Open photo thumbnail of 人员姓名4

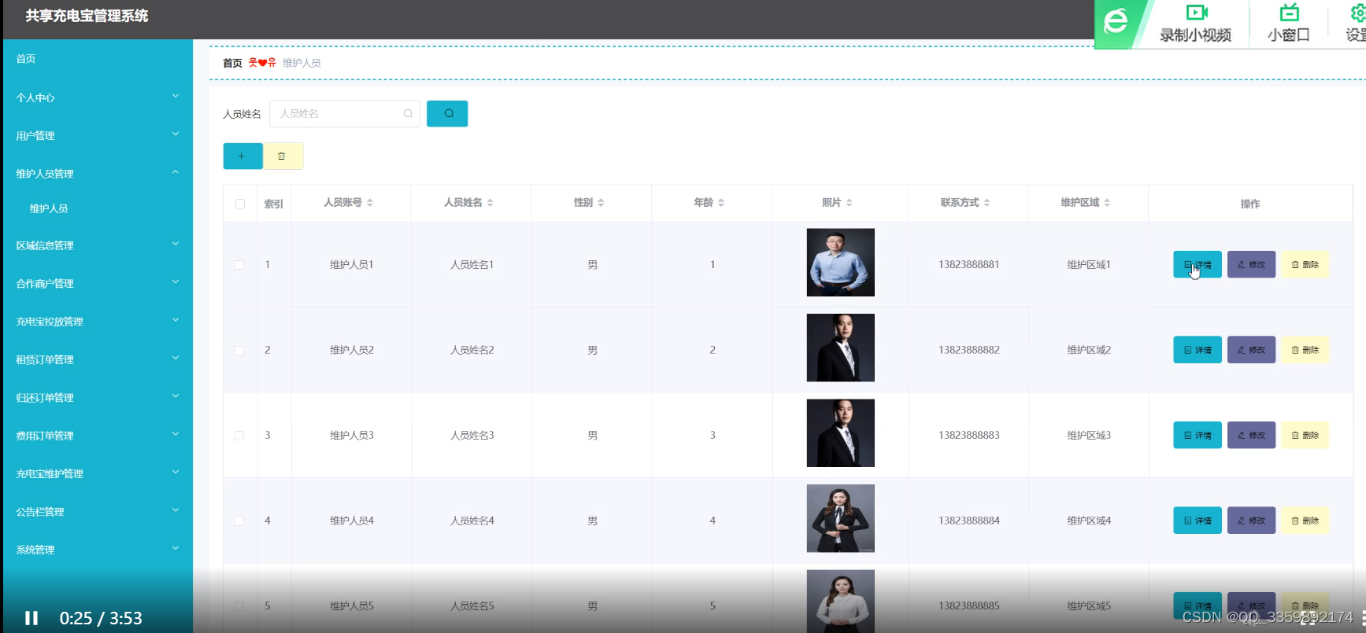[841, 518]
